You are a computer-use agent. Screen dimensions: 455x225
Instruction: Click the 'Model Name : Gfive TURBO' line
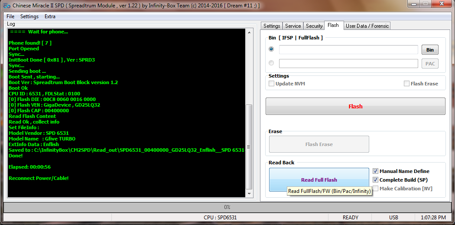coord(42,139)
